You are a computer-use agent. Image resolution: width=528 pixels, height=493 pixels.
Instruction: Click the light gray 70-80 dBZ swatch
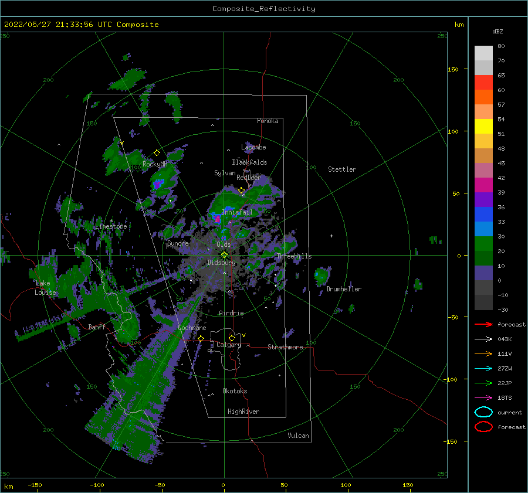tap(483, 53)
